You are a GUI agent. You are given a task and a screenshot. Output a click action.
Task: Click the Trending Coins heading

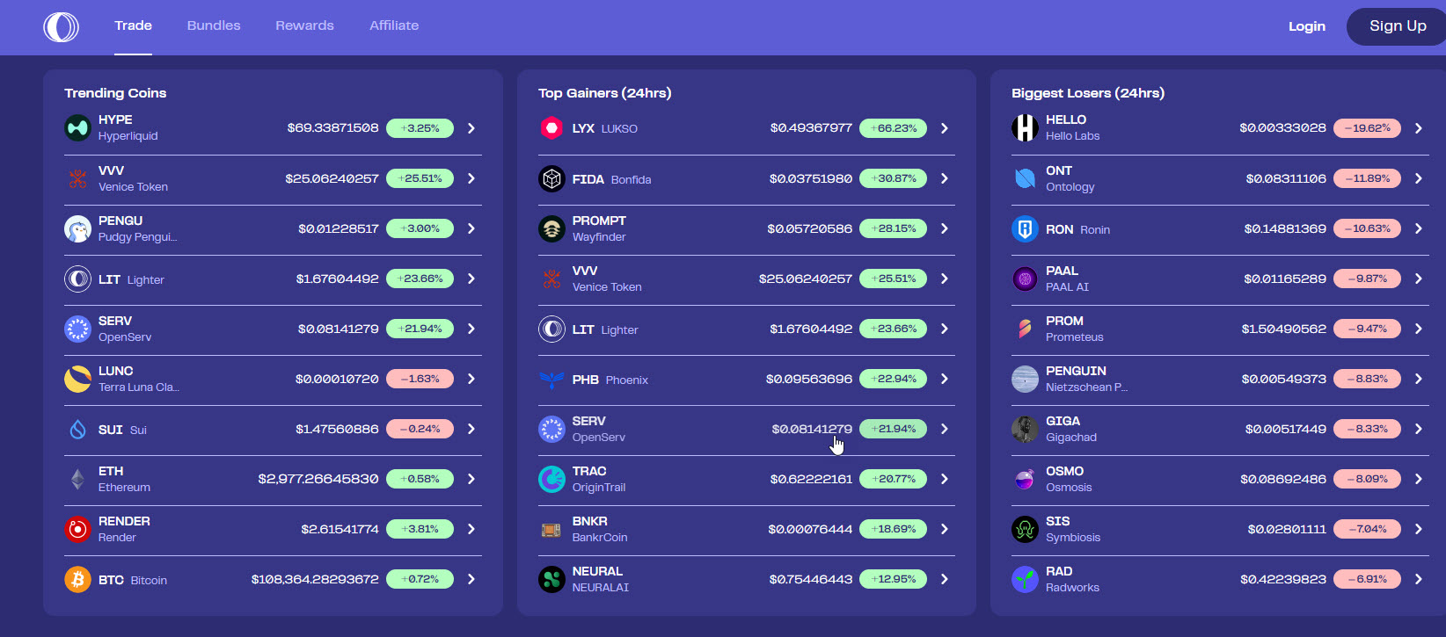coord(115,93)
